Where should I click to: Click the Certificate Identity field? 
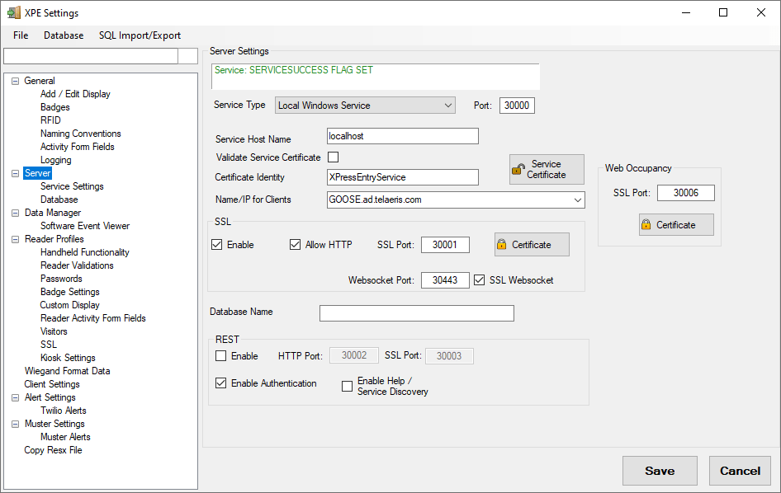click(402, 177)
